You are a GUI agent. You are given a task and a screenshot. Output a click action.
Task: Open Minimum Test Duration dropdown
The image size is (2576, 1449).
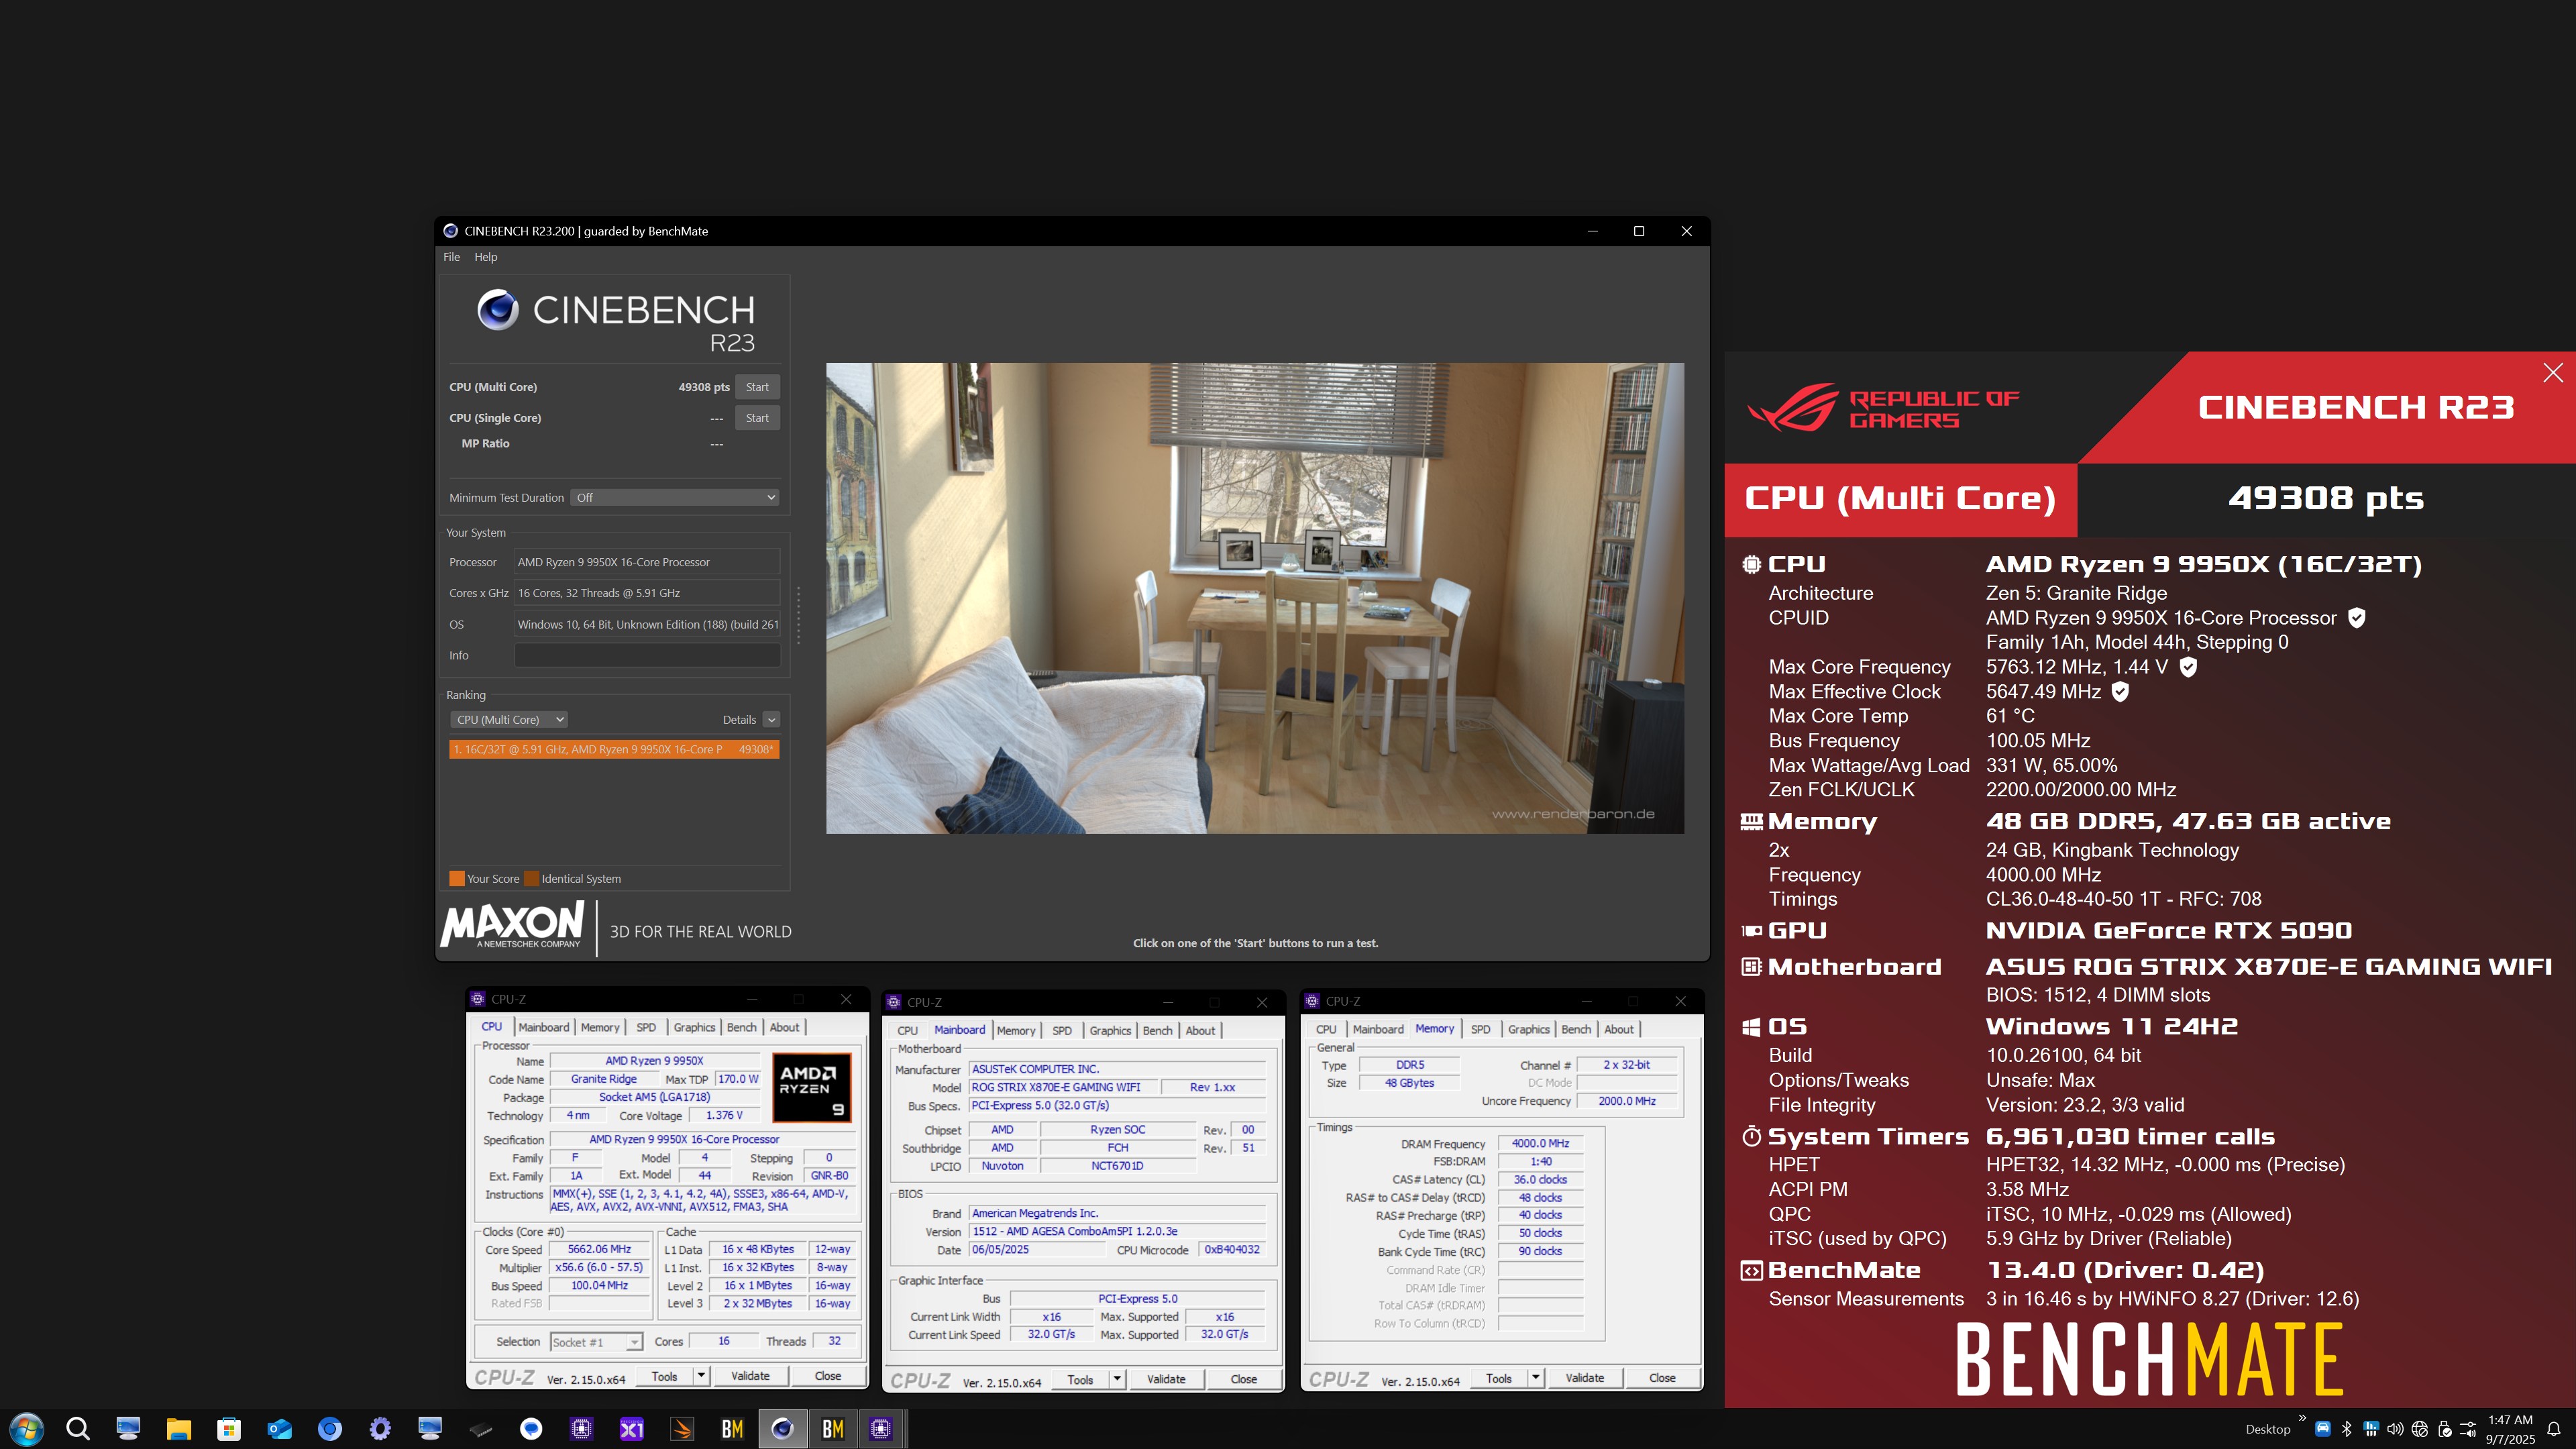(x=675, y=497)
